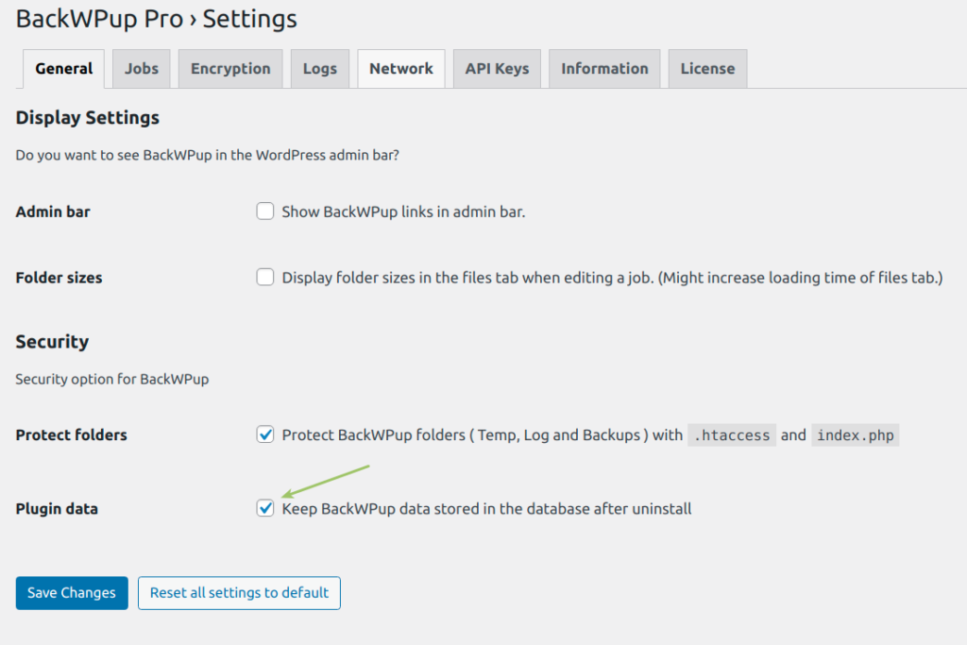Viewport: 967px width, 645px height.
Task: Disable the Protect folders option
Action: pos(265,434)
